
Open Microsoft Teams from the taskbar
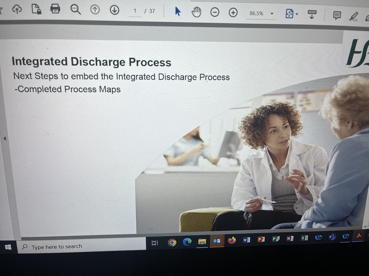pos(332,237)
